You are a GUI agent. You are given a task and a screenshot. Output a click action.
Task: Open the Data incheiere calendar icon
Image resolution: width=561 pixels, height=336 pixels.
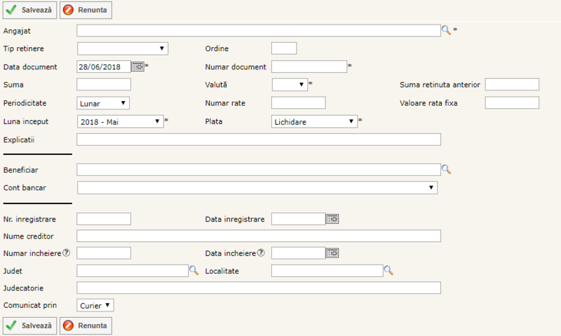(332, 253)
